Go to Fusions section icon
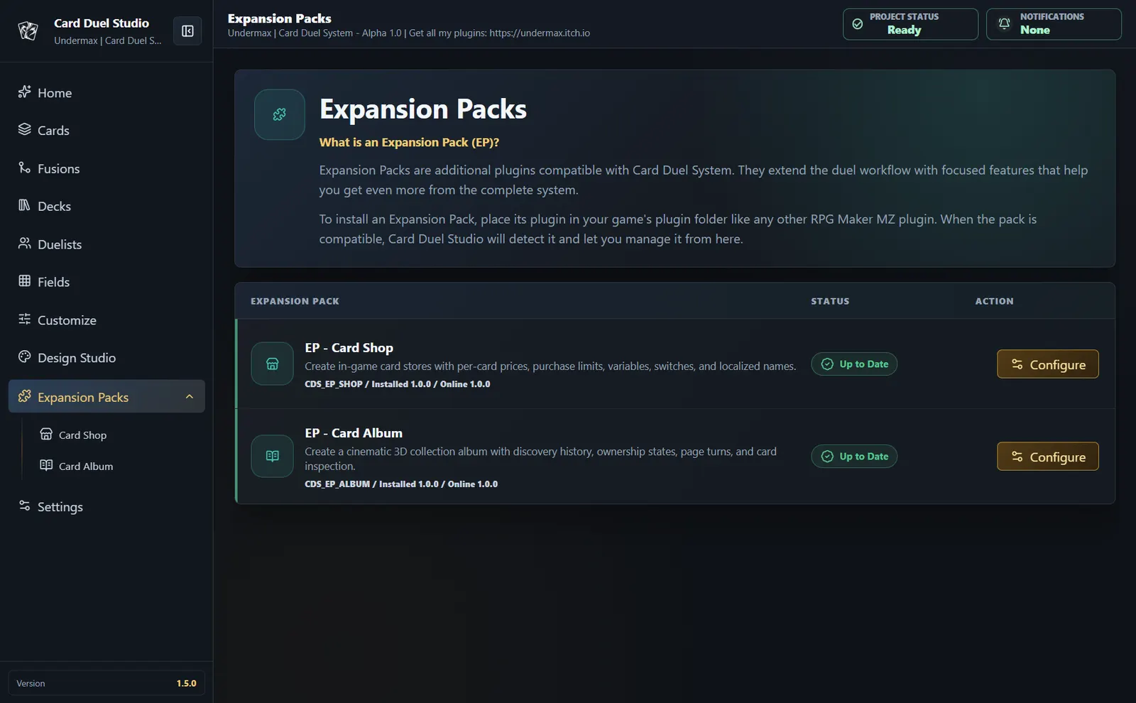The width and height of the screenshot is (1136, 703). click(x=24, y=168)
